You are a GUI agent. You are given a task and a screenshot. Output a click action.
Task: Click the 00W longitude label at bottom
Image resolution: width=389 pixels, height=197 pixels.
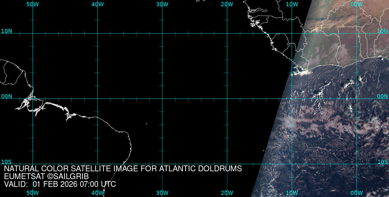tap(356, 193)
